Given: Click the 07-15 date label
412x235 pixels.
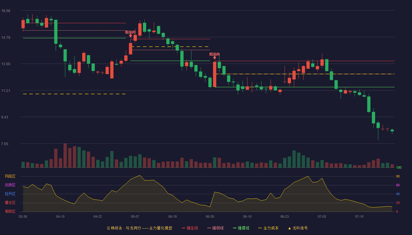Looking at the screenshot, I should tap(359, 216).
